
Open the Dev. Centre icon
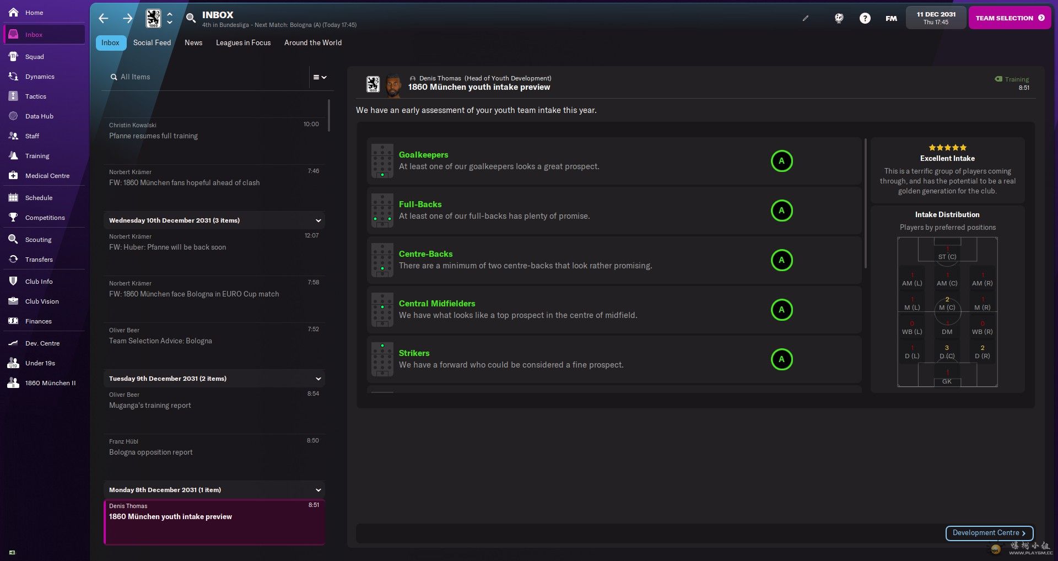click(x=14, y=343)
